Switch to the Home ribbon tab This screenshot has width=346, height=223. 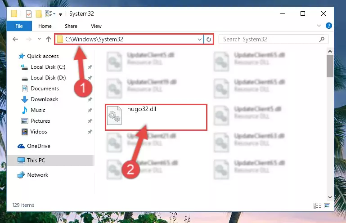click(45, 26)
